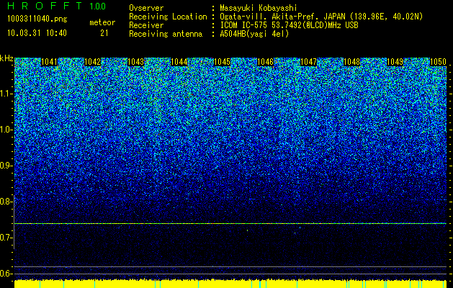The width and height of the screenshot is (453, 288).
Task: Click the Ovserver field label
Action: (146, 8)
